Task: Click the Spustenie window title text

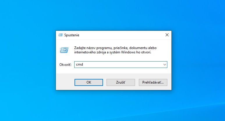Action: [x=72, y=35]
